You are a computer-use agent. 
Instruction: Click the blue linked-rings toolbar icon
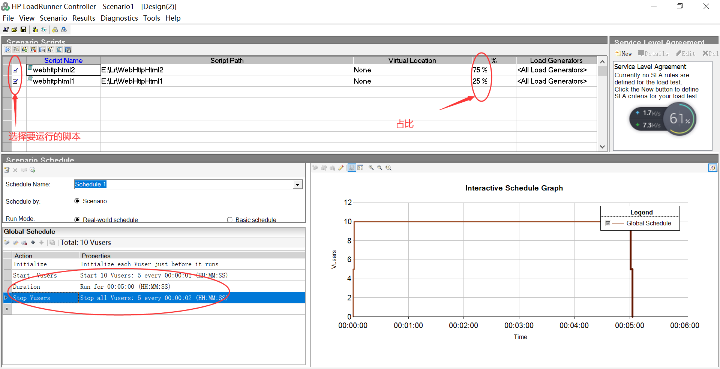click(64, 30)
